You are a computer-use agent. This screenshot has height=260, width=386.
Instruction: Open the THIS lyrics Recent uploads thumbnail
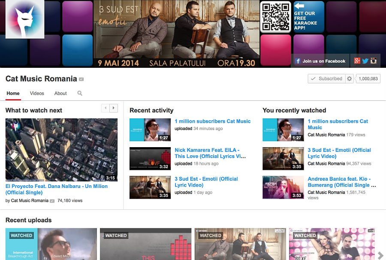click(x=145, y=244)
